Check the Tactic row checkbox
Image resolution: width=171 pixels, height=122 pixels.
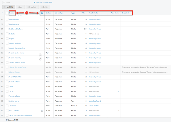pyautogui.click(x=7, y=91)
